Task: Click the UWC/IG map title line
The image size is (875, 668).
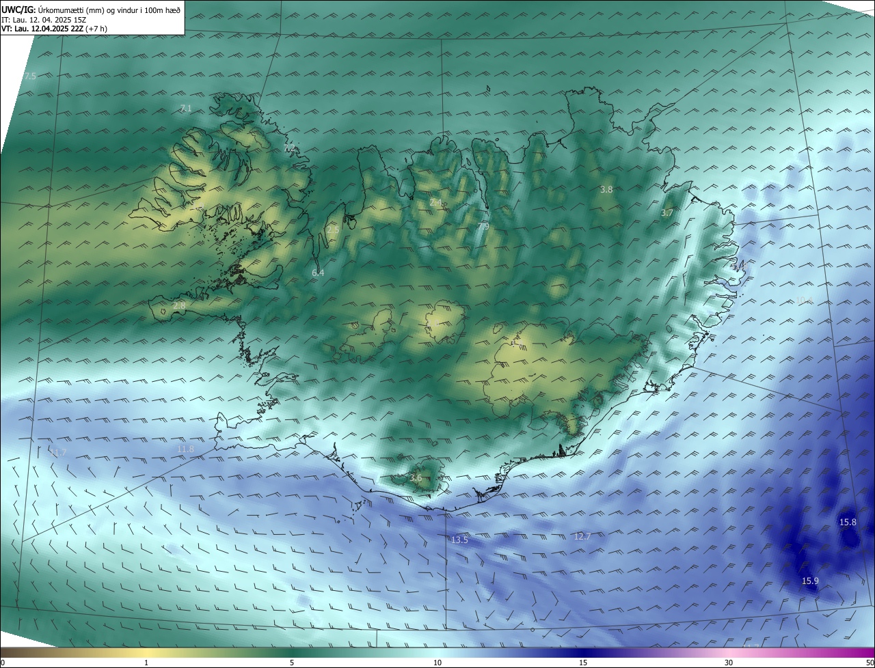Action: (91, 9)
